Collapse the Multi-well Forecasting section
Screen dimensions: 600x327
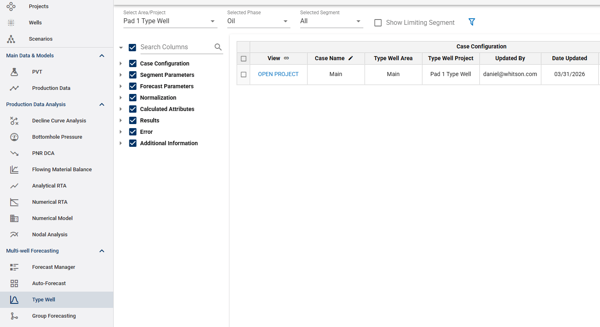coord(102,251)
